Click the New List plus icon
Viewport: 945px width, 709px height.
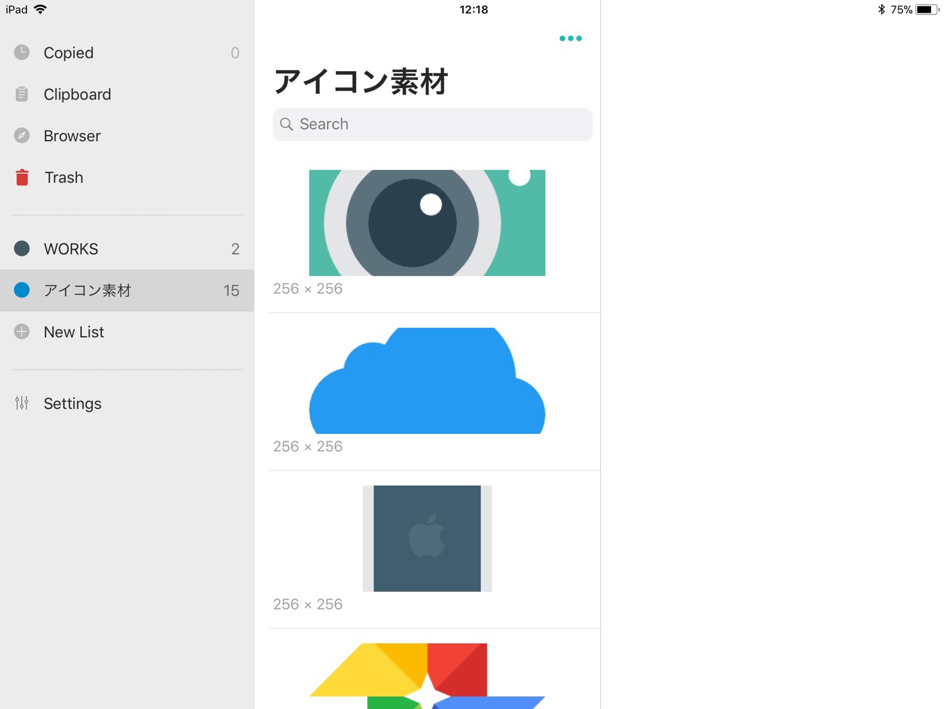pos(22,331)
